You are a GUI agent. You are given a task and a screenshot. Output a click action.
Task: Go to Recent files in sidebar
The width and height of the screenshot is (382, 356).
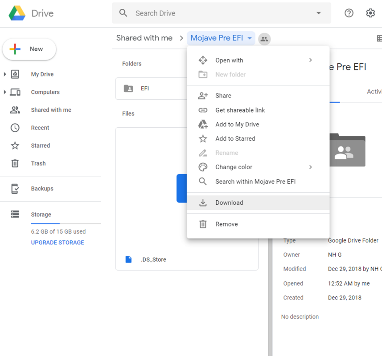40,128
